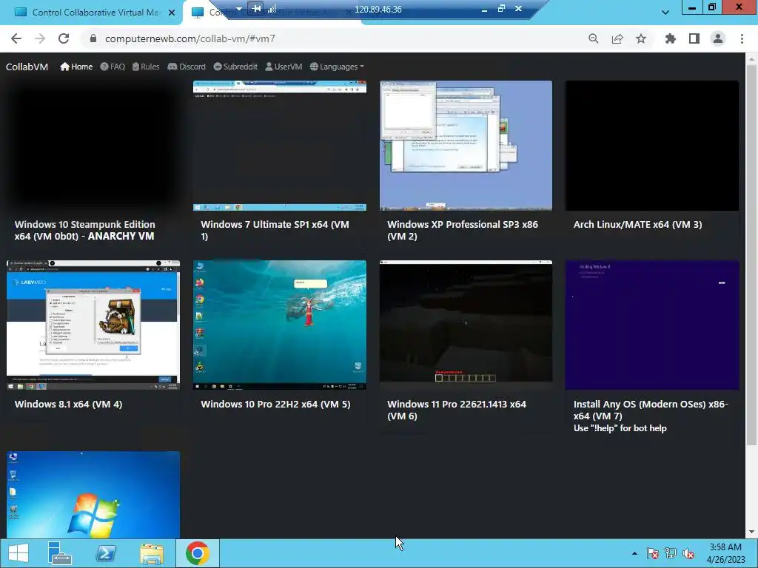Show hidden tray icons arrow
The width and height of the screenshot is (758, 568).
(x=634, y=553)
